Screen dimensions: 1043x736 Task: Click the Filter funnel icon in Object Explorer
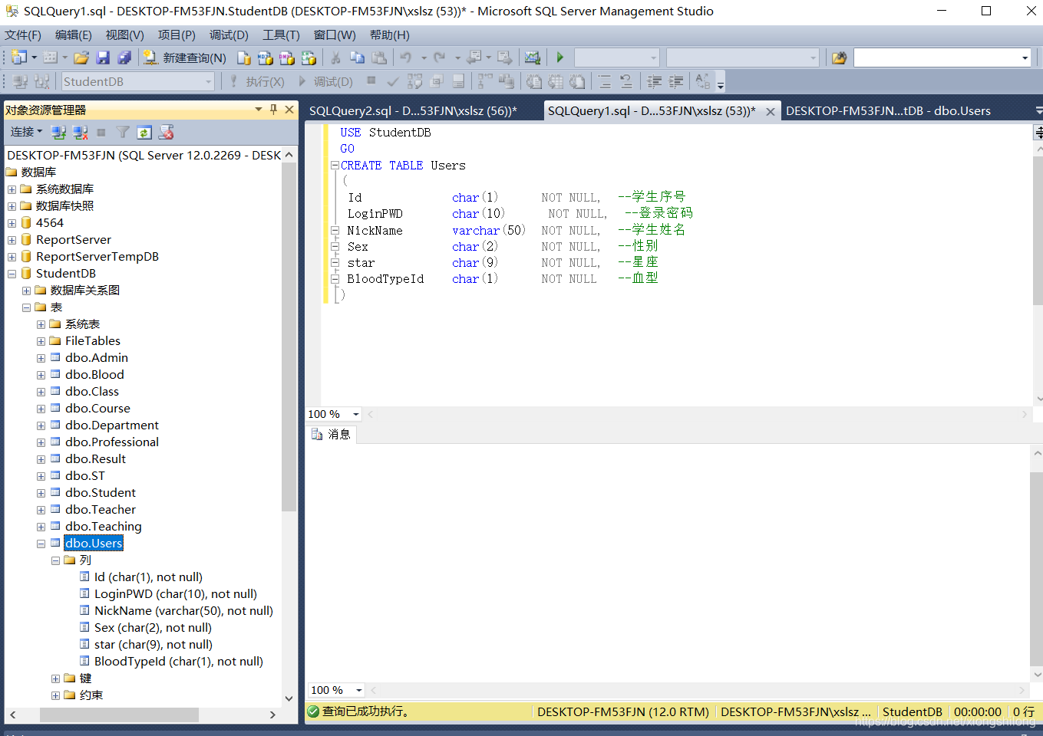coord(122,132)
